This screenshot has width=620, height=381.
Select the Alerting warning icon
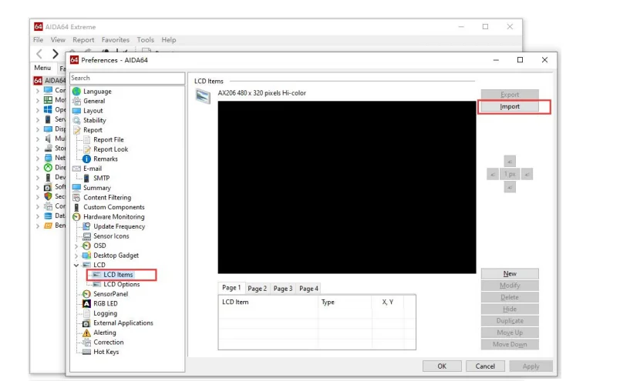pos(86,333)
